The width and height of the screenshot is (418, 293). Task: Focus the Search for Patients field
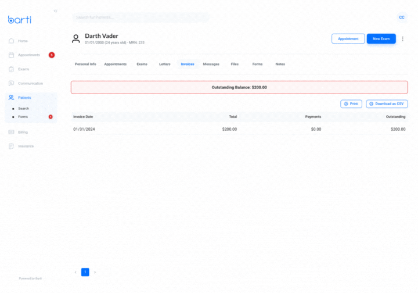click(x=140, y=17)
